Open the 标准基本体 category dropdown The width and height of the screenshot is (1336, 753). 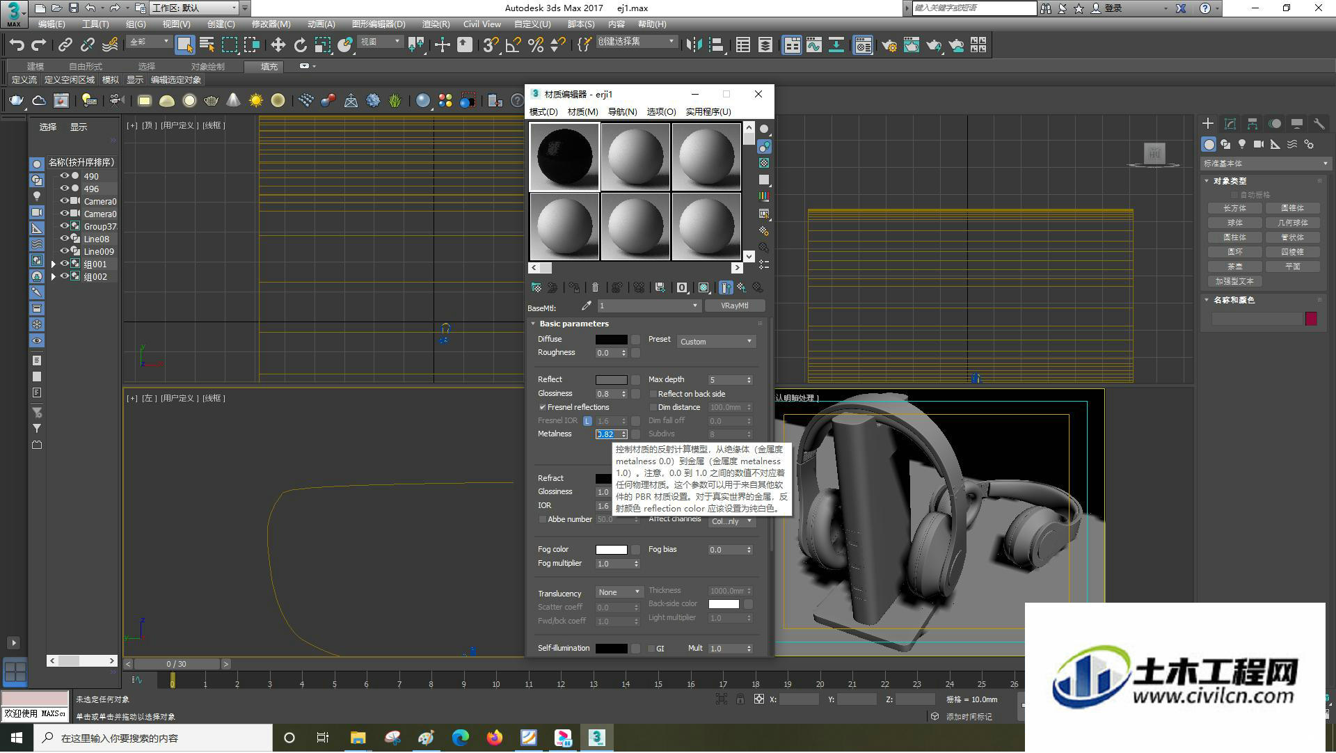pos(1265,164)
